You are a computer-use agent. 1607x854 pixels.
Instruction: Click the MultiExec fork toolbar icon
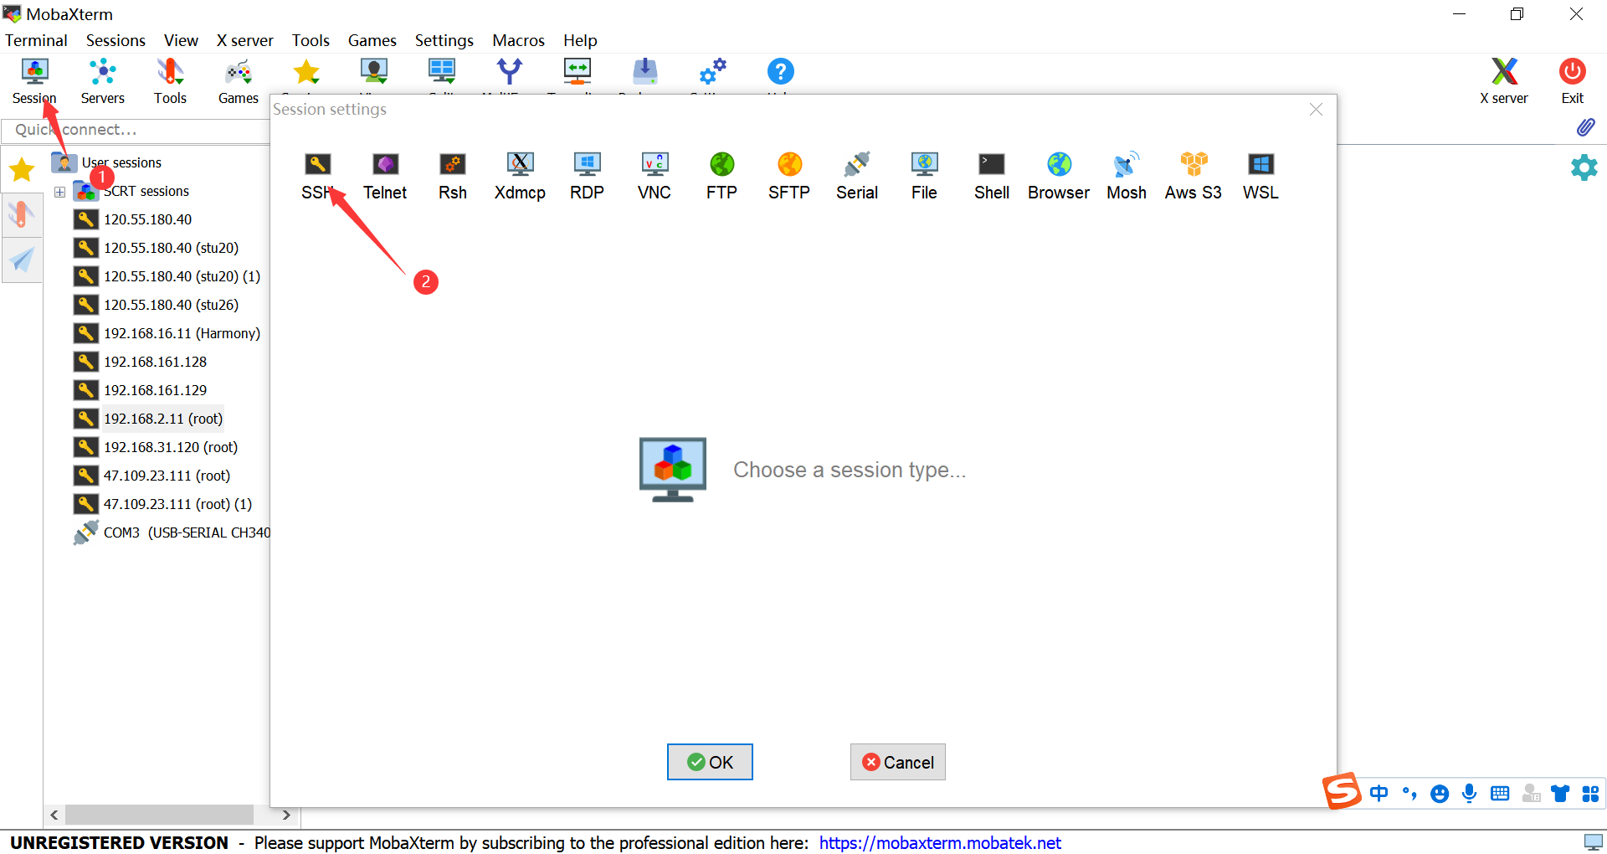tap(509, 73)
